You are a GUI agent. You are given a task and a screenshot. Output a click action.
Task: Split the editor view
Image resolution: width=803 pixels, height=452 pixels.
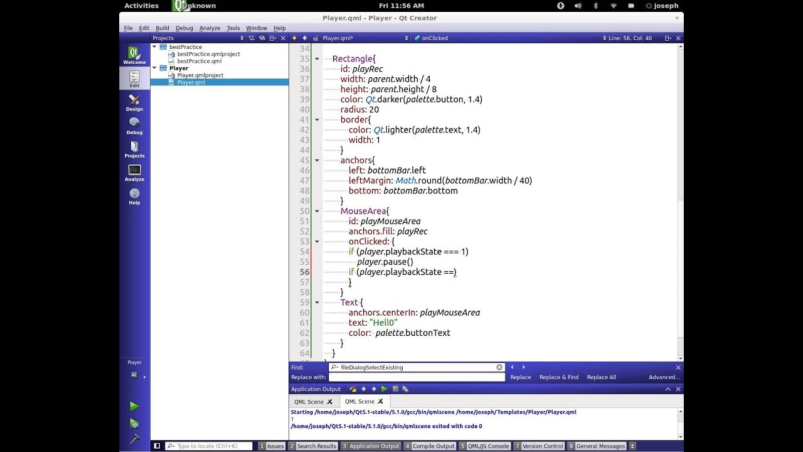click(667, 38)
